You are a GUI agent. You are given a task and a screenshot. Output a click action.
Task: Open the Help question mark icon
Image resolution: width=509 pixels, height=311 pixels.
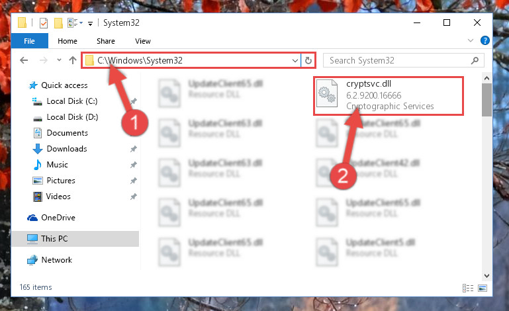coord(485,40)
